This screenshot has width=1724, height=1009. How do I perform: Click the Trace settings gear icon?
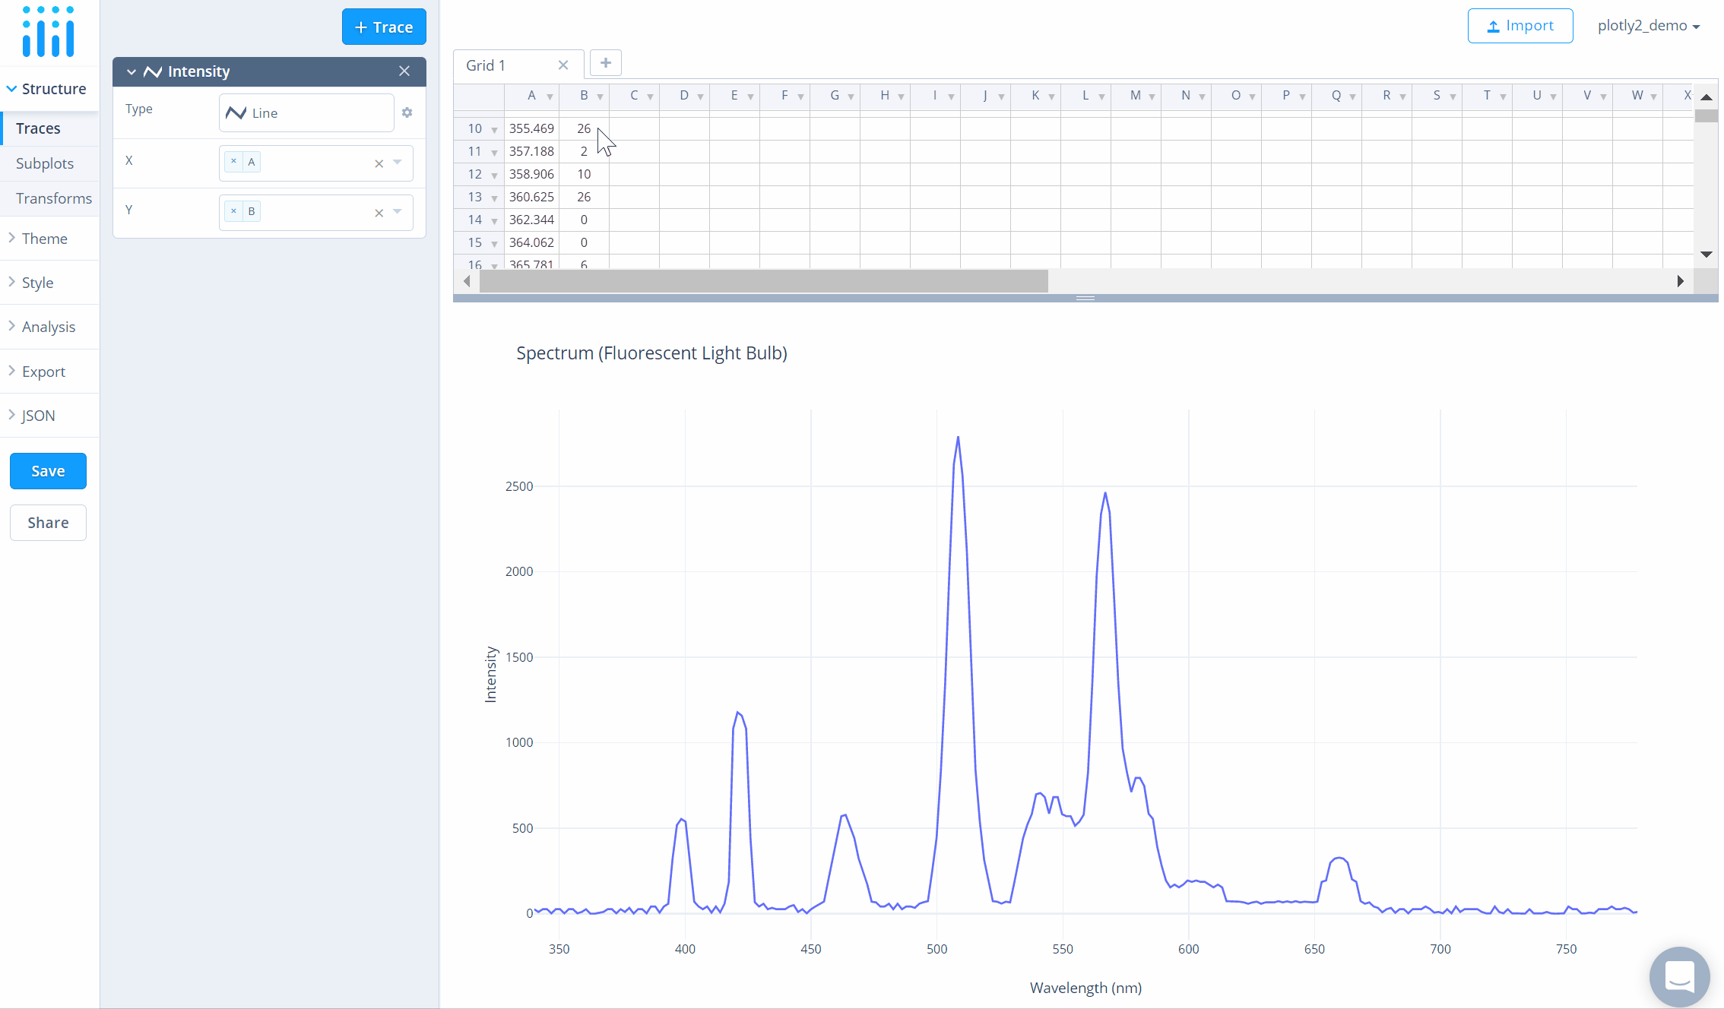click(x=407, y=113)
